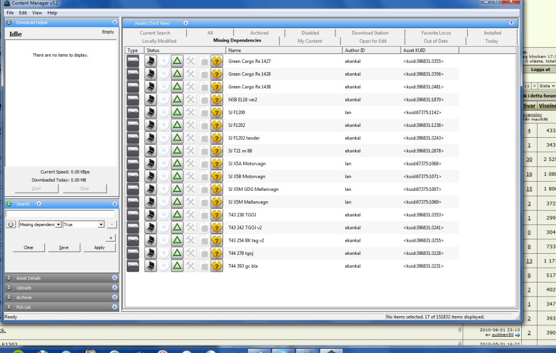Switch to the Download Station tab
The width and height of the screenshot is (556, 353).
(x=370, y=33)
